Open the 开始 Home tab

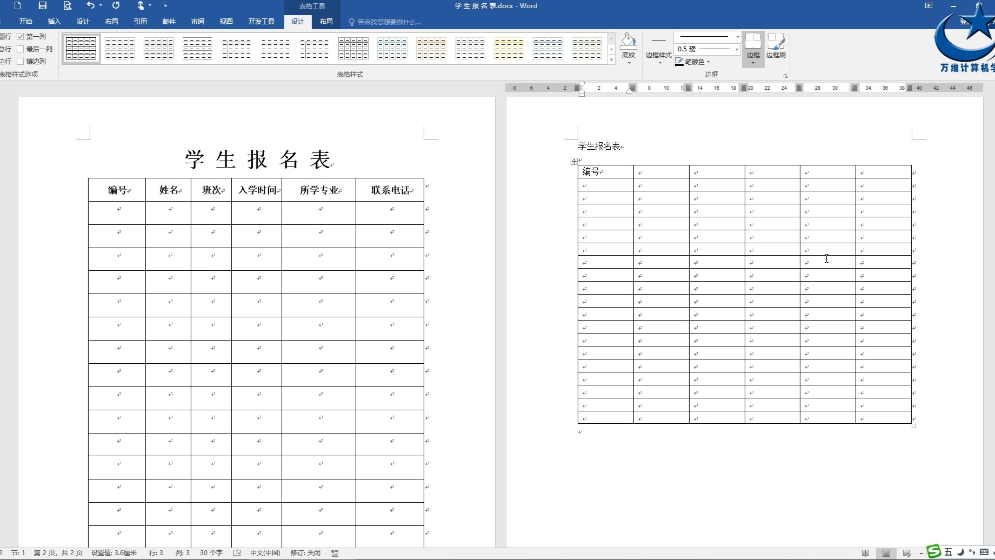click(25, 22)
